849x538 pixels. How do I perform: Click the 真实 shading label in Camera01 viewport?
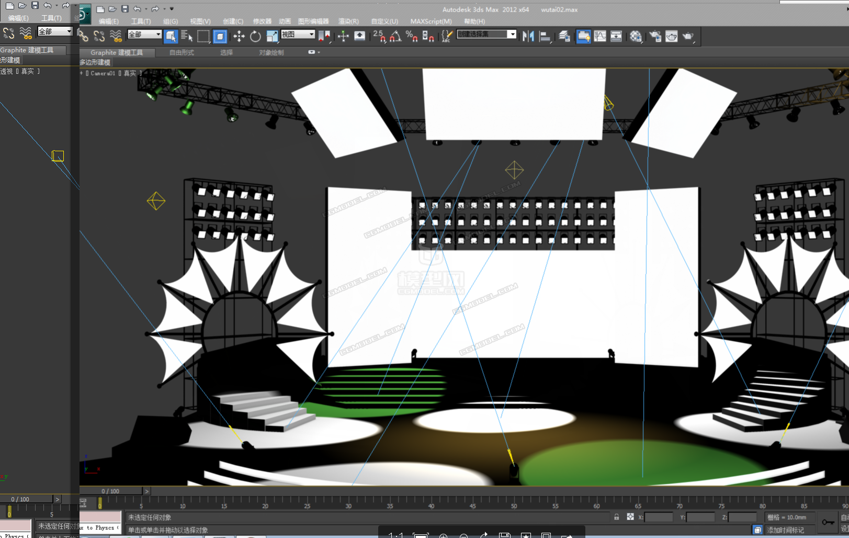130,73
